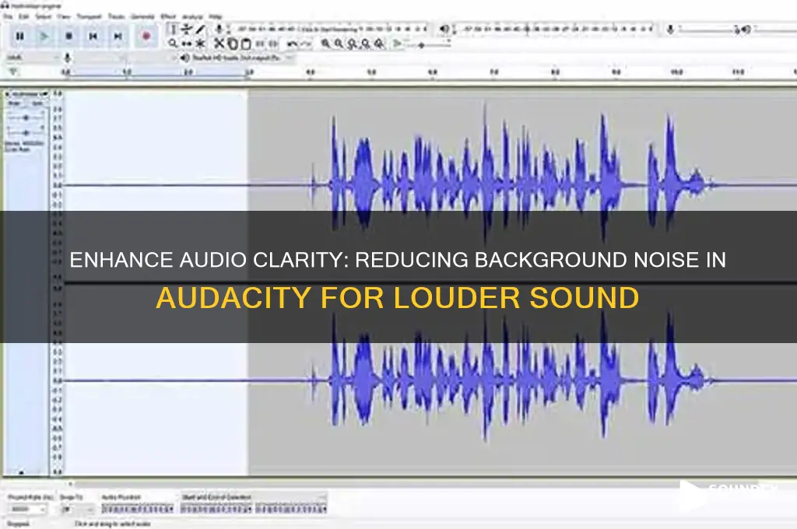Adjust the track gain slider
Screen dimensions: 797x529
point(26,118)
